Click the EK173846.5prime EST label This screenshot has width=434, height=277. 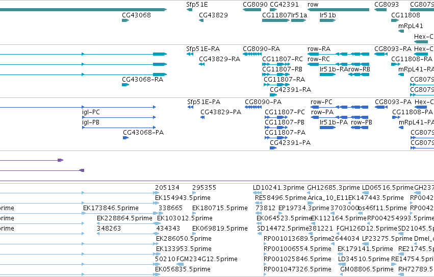pyautogui.click(x=111, y=208)
